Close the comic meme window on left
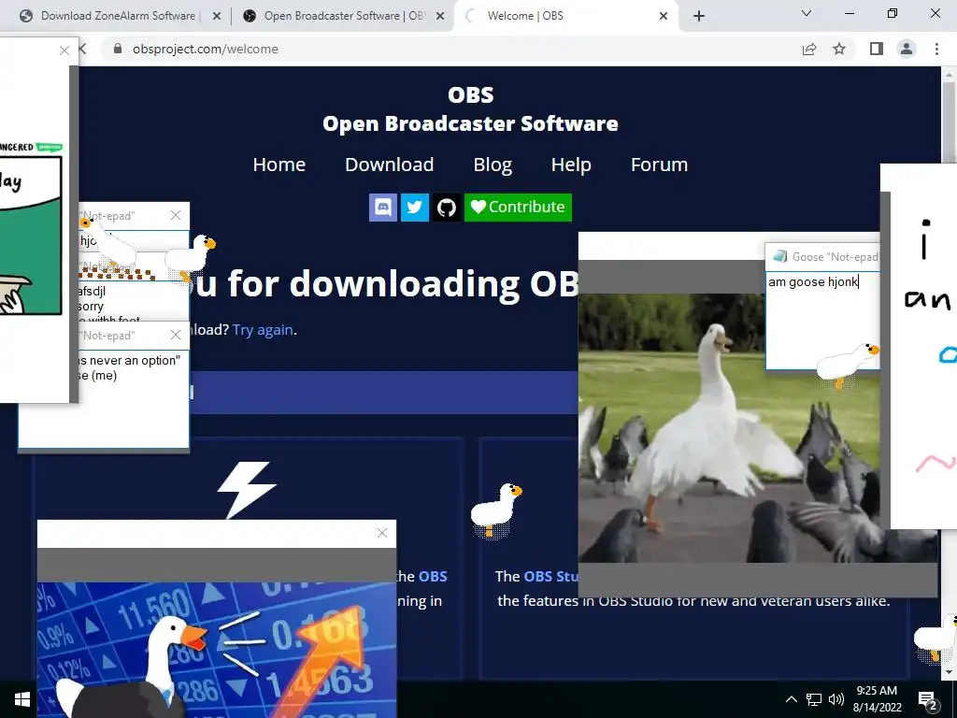 click(64, 50)
